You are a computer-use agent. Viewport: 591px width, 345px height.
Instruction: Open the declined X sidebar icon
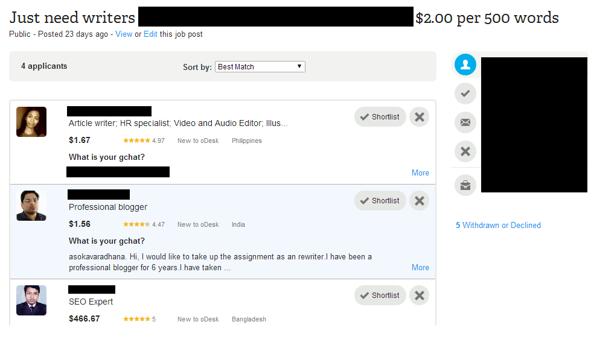click(465, 151)
